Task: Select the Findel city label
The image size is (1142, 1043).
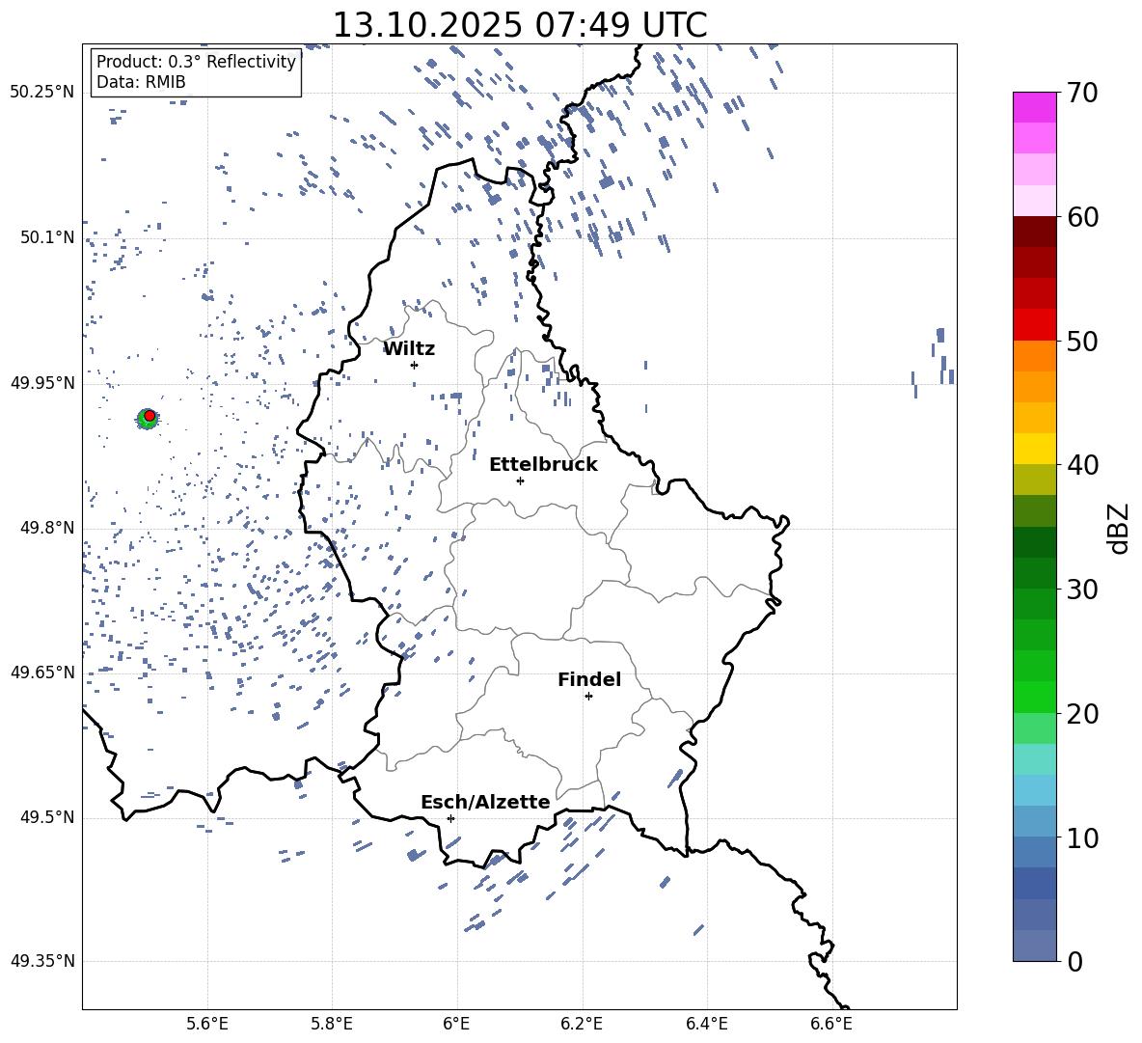Action: pyautogui.click(x=589, y=680)
